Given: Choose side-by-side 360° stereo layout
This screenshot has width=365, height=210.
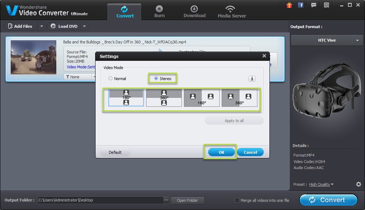Looking at the screenshot, I should (x=239, y=98).
